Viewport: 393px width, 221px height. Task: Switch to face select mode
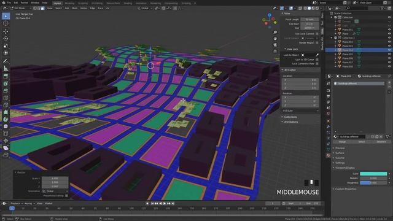point(42,8)
